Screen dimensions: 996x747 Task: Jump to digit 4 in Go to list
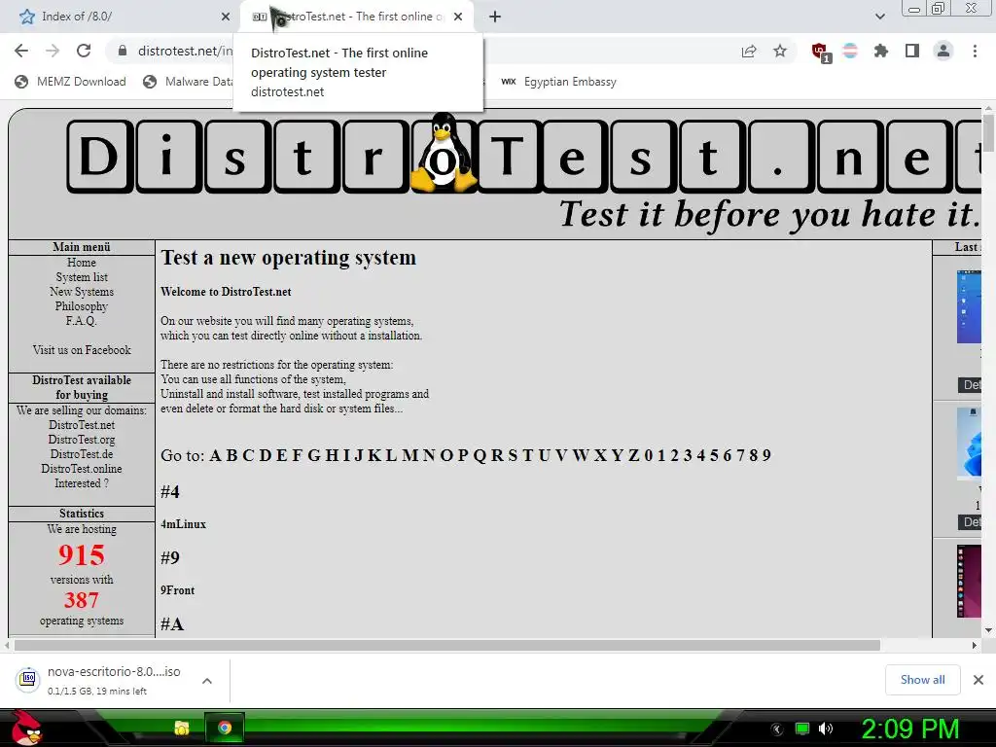700,455
